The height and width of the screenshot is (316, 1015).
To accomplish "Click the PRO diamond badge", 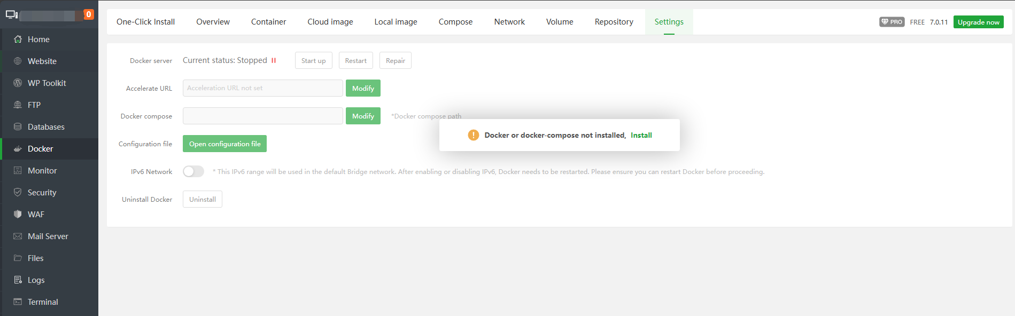I will coord(892,22).
